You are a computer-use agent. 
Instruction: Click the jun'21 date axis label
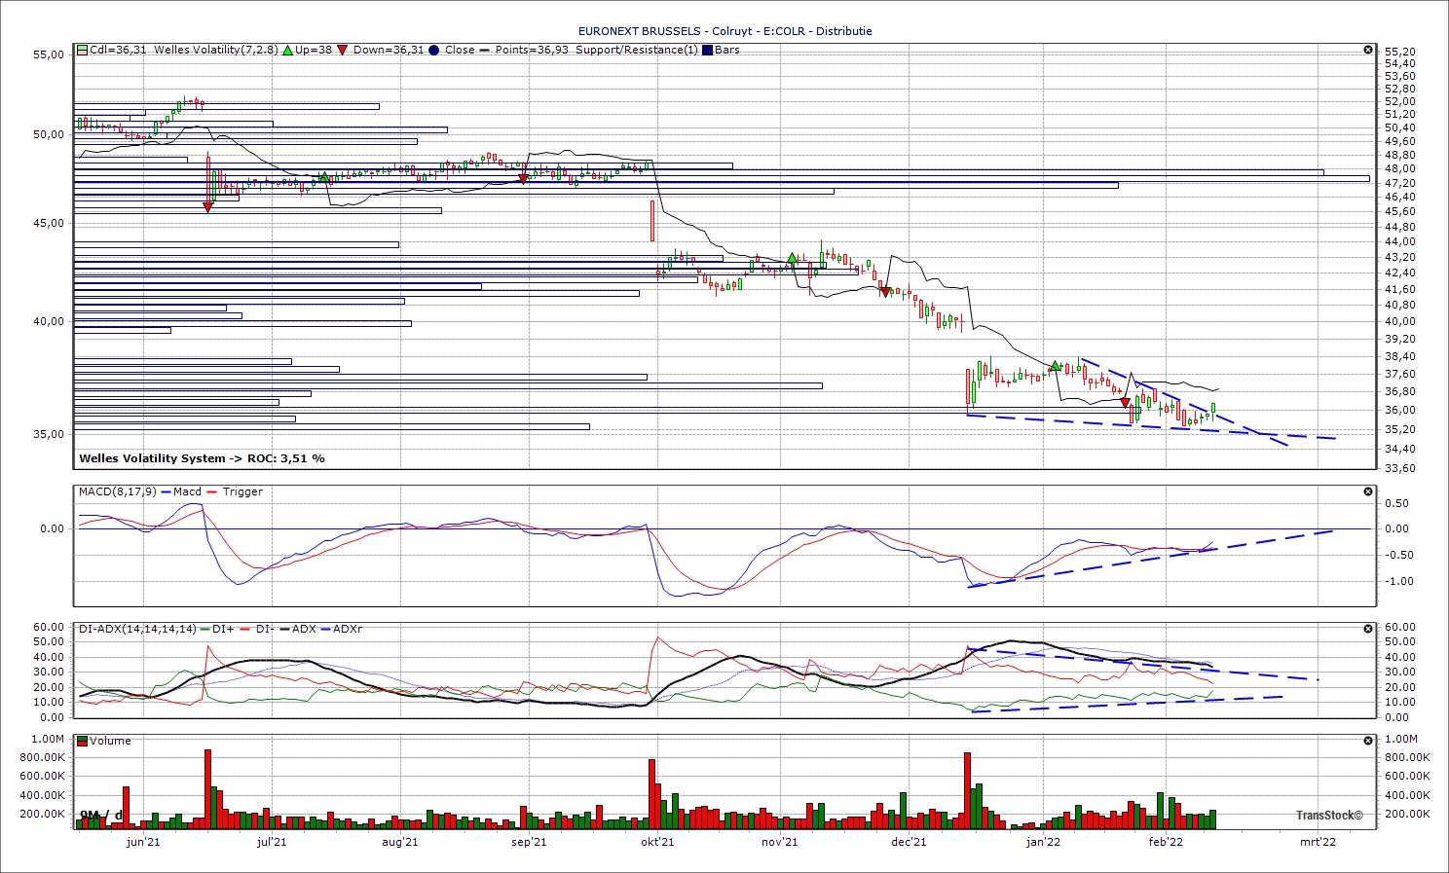(143, 842)
